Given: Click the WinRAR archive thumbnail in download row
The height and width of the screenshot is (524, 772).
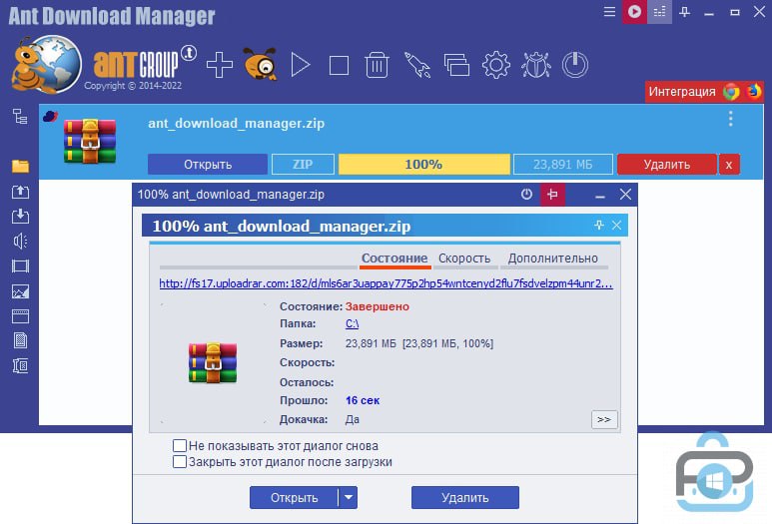Looking at the screenshot, I should (x=90, y=141).
